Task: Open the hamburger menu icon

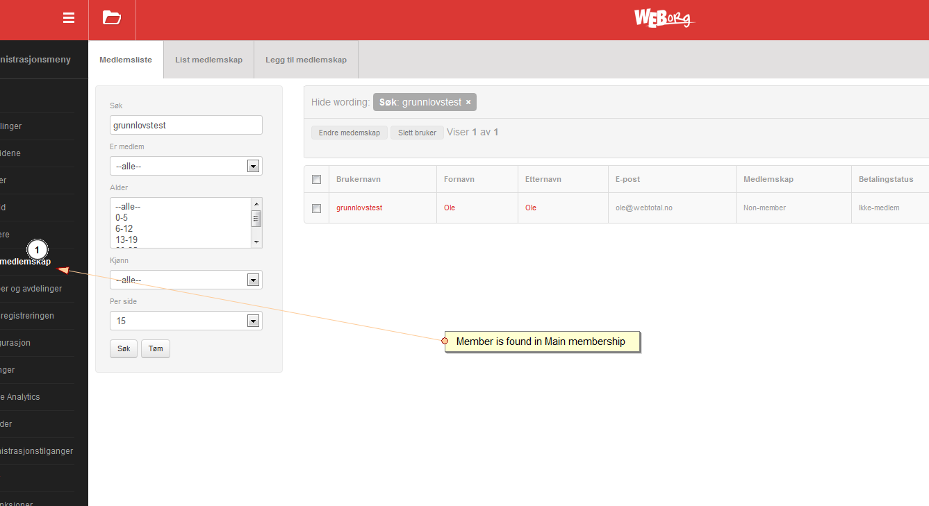Action: 69,18
